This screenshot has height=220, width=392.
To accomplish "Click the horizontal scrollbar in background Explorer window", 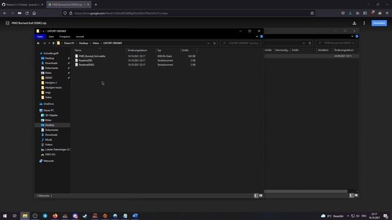I will tap(306, 191).
